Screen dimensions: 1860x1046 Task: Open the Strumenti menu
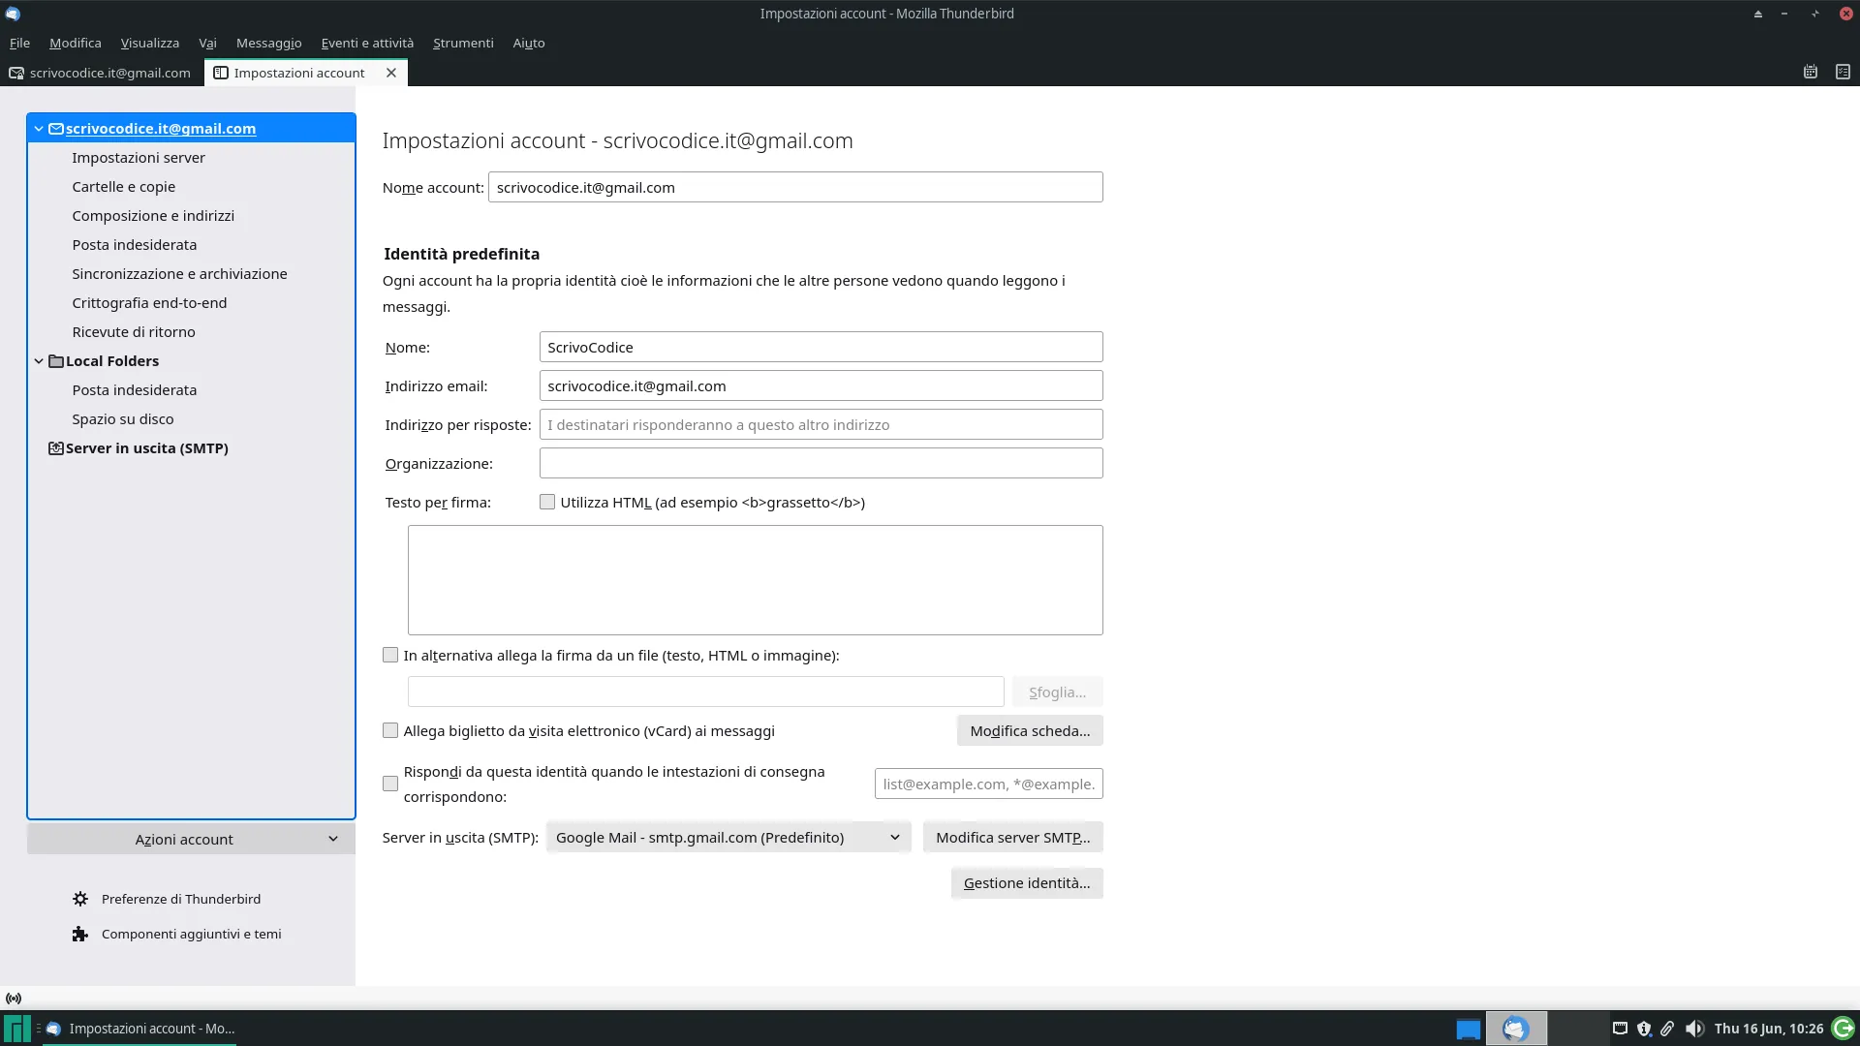point(462,43)
